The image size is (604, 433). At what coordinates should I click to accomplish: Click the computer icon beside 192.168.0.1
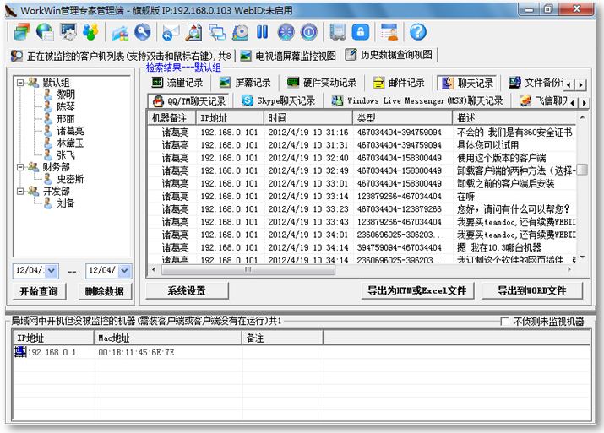point(20,351)
